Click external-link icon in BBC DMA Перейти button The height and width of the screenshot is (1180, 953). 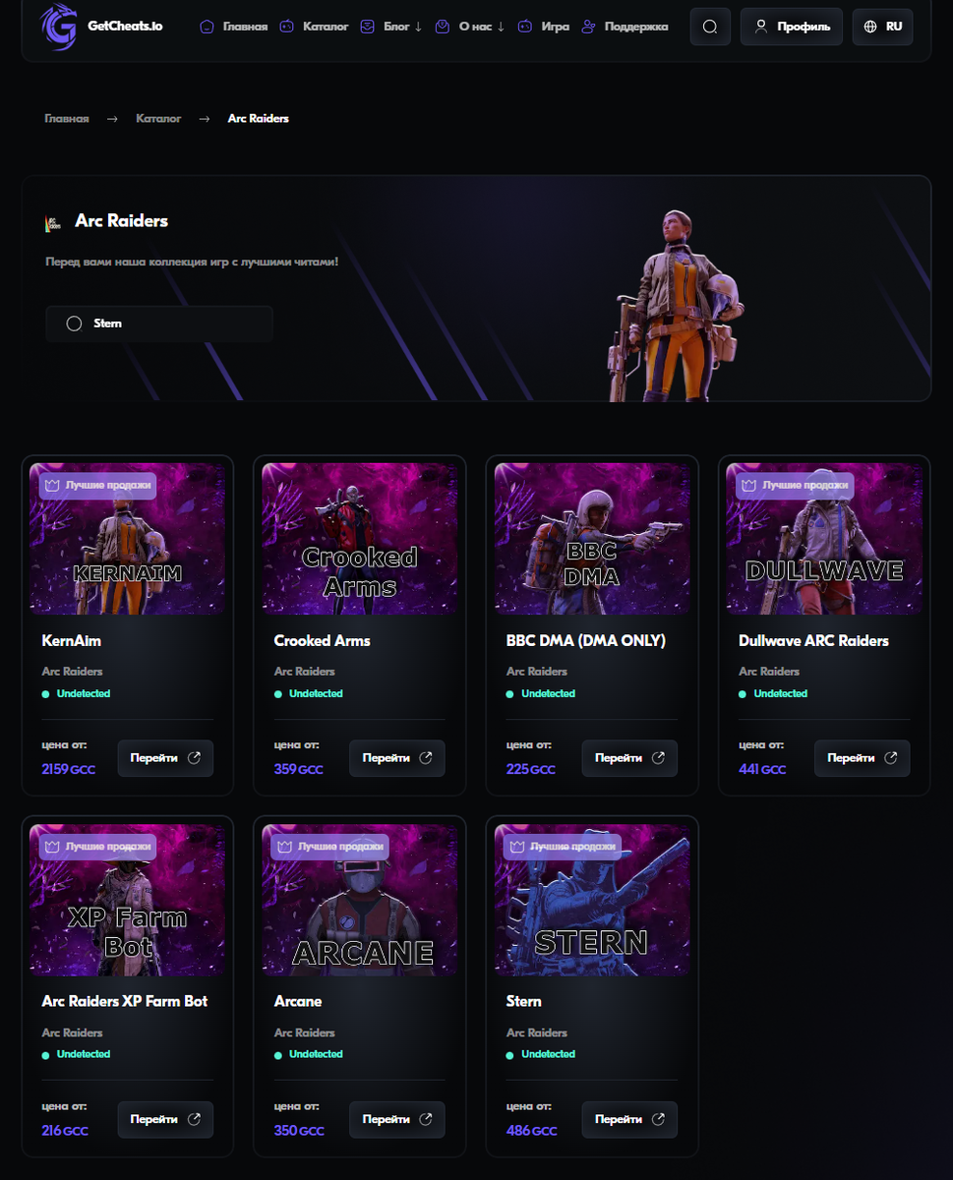(658, 758)
